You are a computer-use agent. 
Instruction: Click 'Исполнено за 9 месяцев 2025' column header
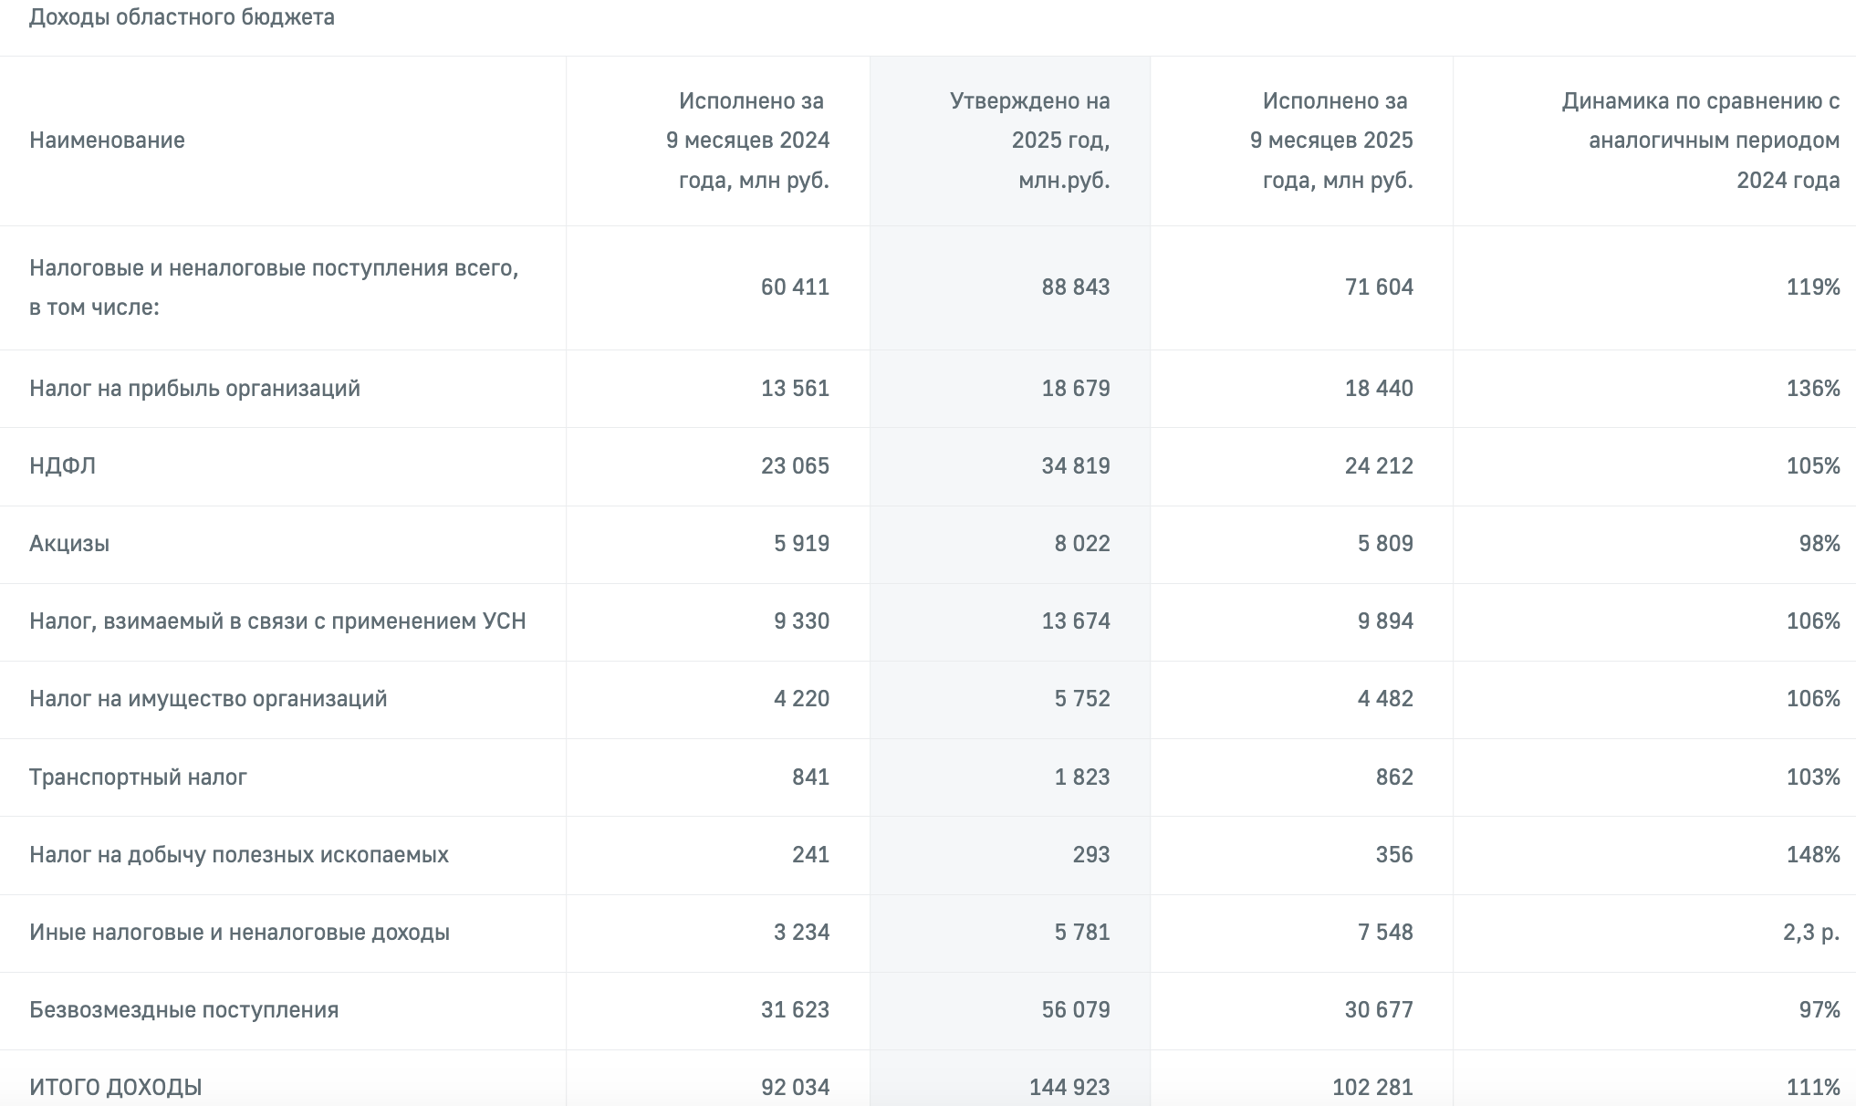pos(1332,141)
